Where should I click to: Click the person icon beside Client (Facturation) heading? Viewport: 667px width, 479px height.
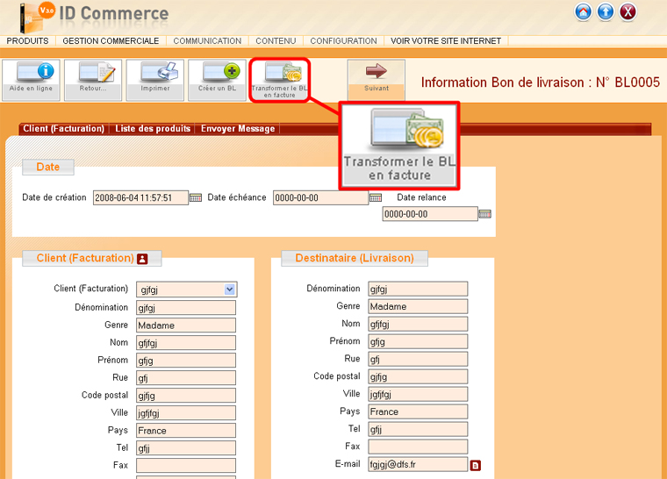click(142, 259)
